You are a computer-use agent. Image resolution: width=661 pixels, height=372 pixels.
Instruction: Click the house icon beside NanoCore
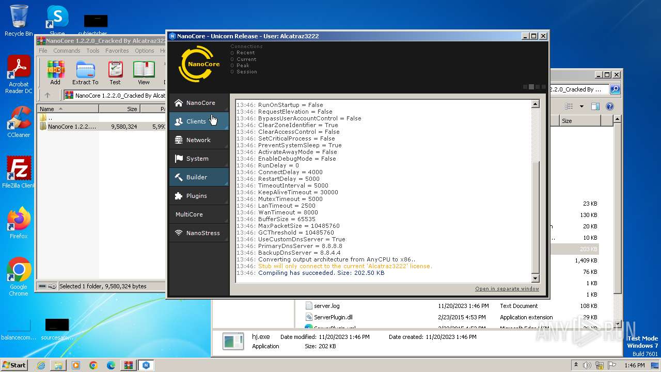tap(179, 103)
